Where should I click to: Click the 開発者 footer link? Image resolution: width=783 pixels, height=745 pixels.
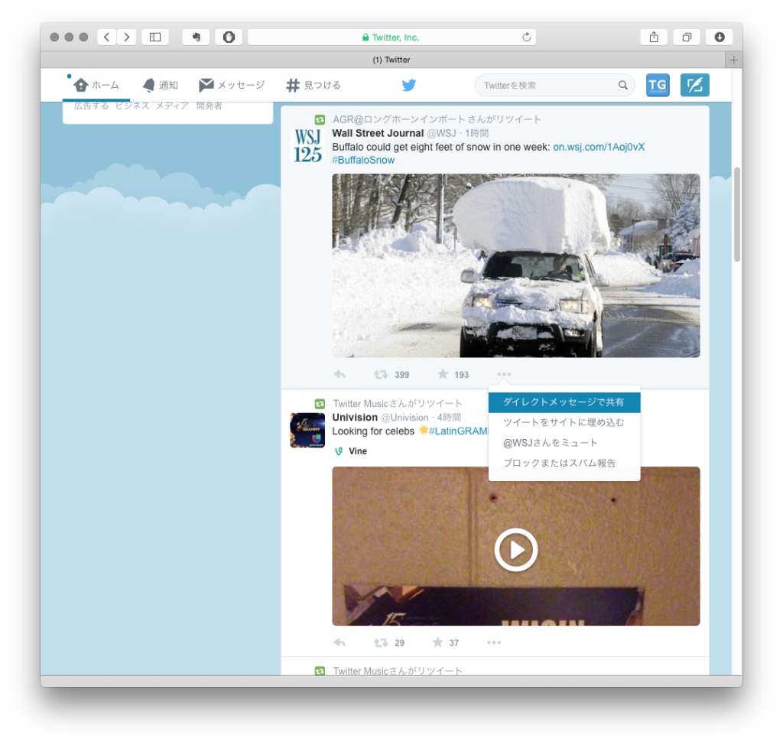[x=210, y=106]
